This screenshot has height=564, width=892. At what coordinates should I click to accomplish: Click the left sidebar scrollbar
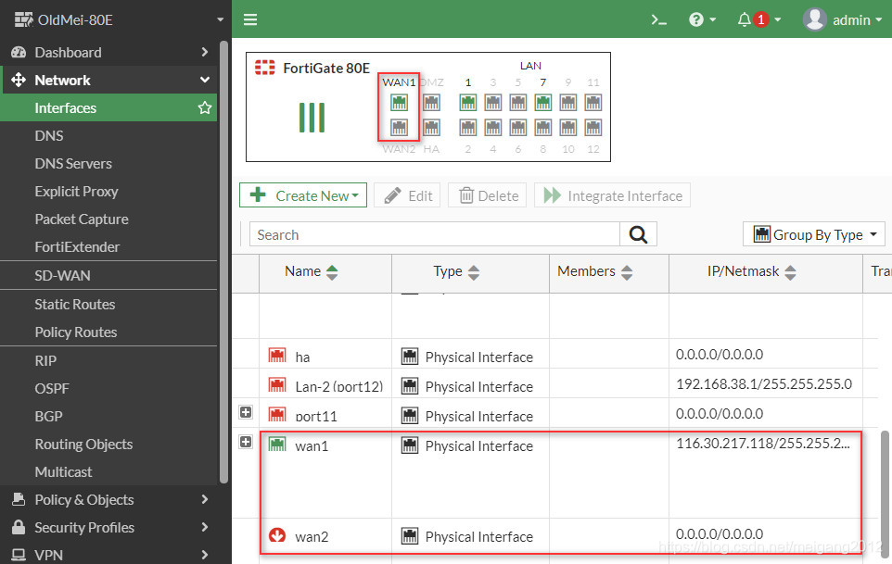223,261
